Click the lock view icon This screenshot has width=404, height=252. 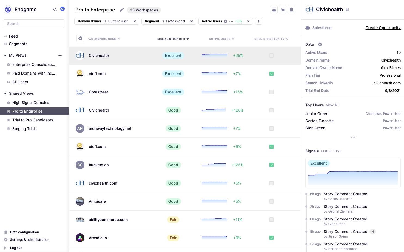point(274,10)
